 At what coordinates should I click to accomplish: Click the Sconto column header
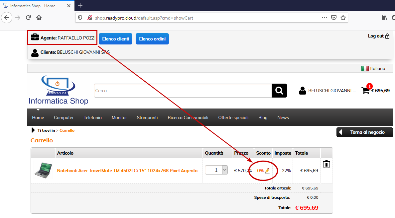(263, 153)
